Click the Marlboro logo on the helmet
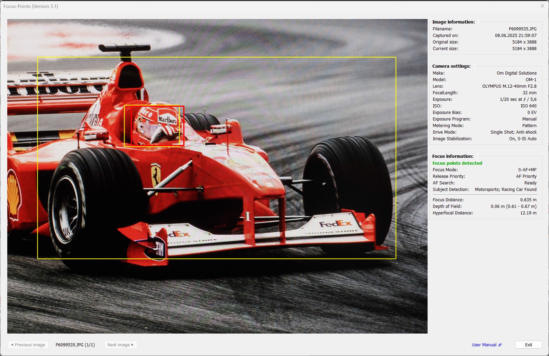This screenshot has height=356, width=549. 167,119
